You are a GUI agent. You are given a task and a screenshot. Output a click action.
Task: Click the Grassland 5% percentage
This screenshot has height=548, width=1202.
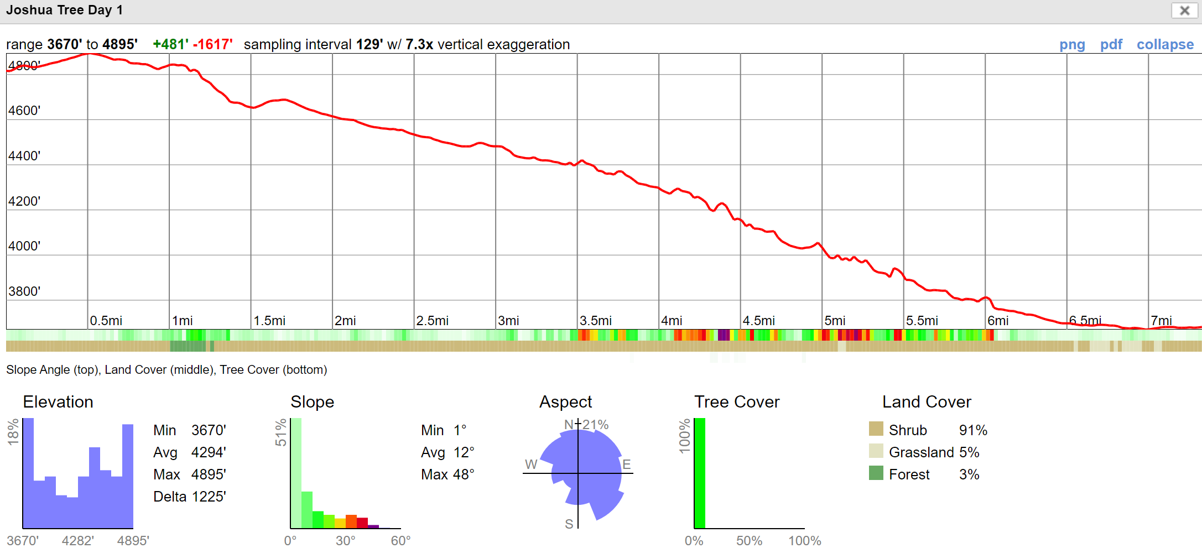[969, 452]
